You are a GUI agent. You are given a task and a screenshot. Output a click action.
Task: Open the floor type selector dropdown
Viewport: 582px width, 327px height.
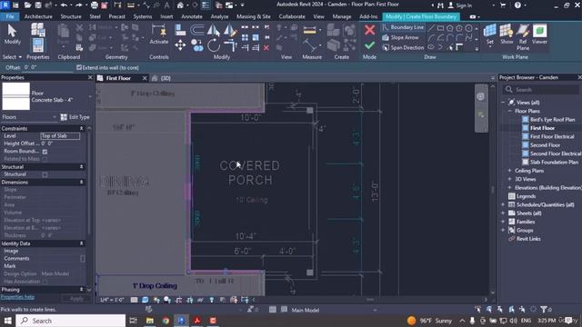point(89,96)
